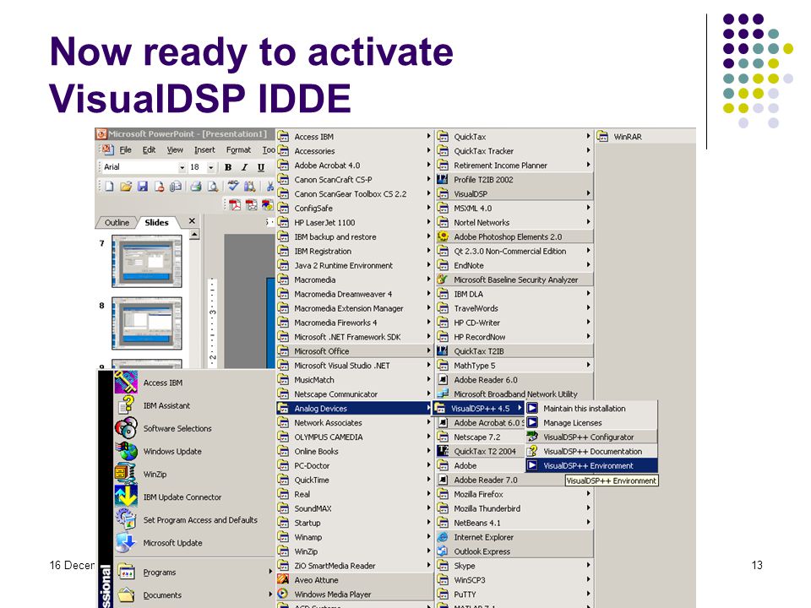Viewport: 811px width, 608px height.
Task: Launch Netscape 7.2
Action: (x=479, y=437)
